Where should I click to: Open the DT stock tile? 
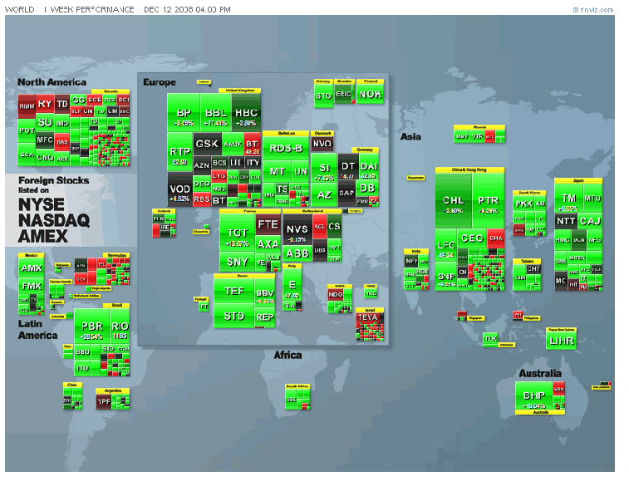tap(347, 166)
